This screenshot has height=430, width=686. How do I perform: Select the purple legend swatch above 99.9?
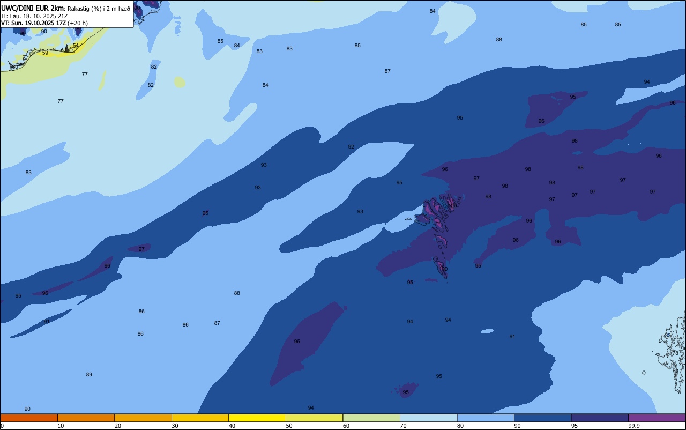(657, 418)
